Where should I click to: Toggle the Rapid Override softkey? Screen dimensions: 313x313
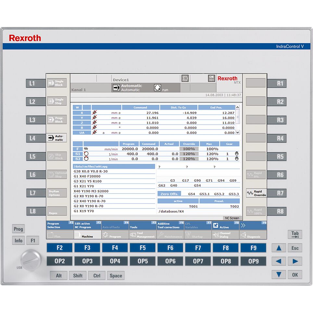[256, 193]
